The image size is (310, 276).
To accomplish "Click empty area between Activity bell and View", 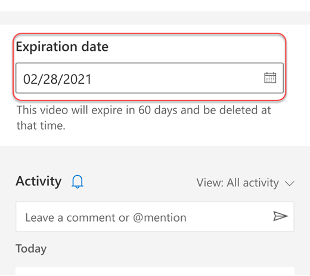I will 139,182.
